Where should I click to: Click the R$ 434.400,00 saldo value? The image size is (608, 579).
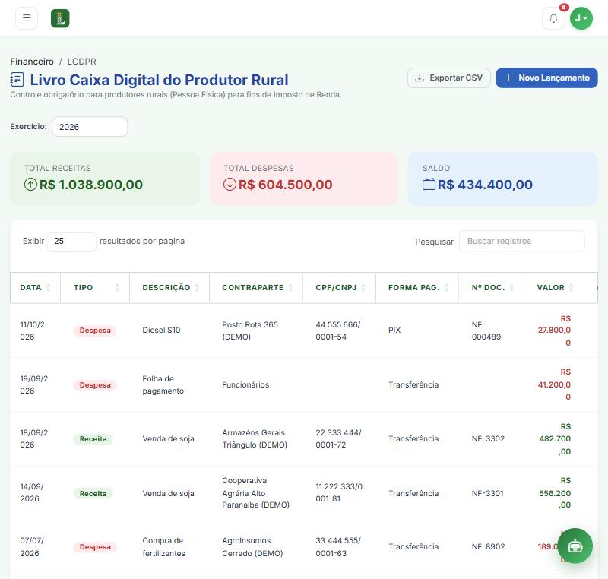click(485, 185)
